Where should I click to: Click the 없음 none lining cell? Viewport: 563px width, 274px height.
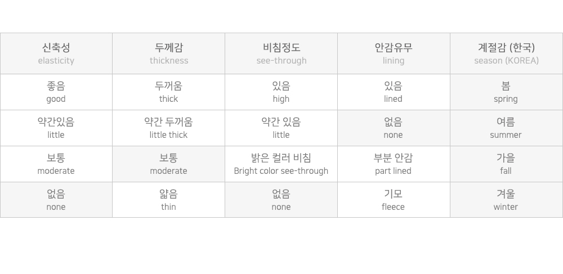(394, 128)
